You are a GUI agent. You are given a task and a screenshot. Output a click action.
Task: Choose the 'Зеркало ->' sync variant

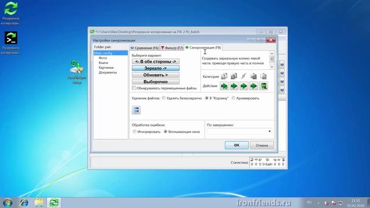point(156,68)
